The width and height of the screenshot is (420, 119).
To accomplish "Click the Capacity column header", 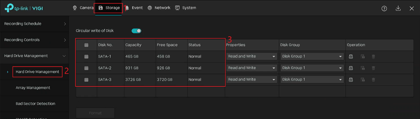I will [x=133, y=45].
